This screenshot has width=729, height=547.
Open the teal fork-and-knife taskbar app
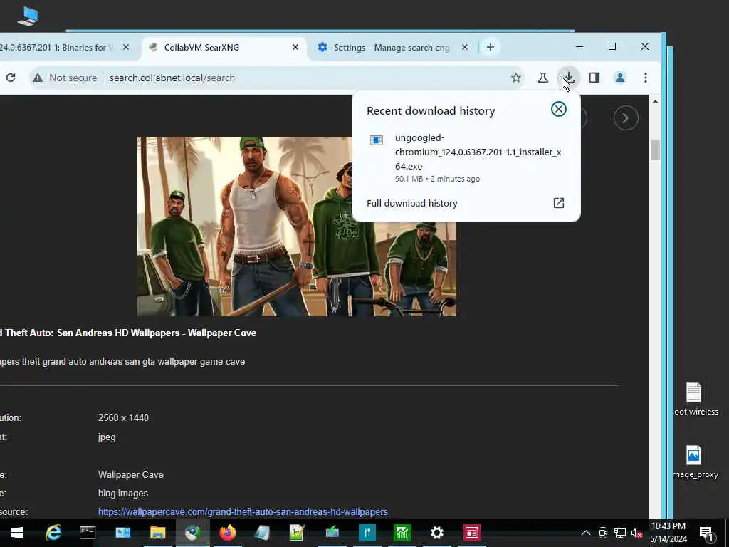coord(367,533)
